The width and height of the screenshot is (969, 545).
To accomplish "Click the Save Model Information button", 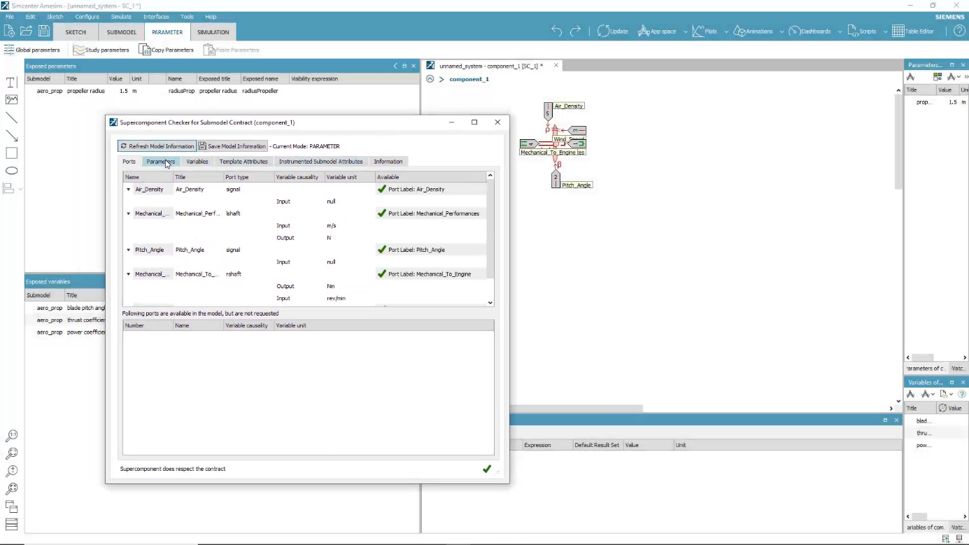I will tap(232, 146).
